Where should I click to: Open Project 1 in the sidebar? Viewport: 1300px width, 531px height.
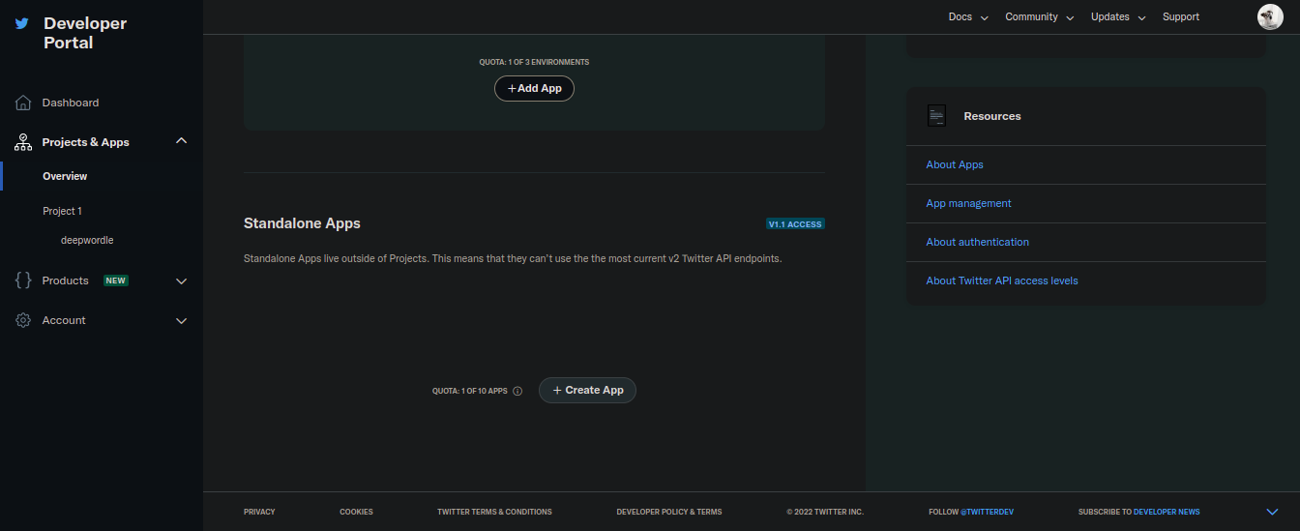pos(62,211)
